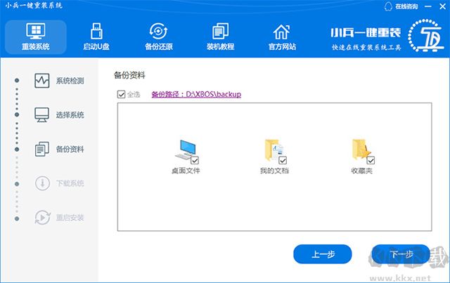
Task: Click the 备份资料 documents icon
Action: coord(42,149)
